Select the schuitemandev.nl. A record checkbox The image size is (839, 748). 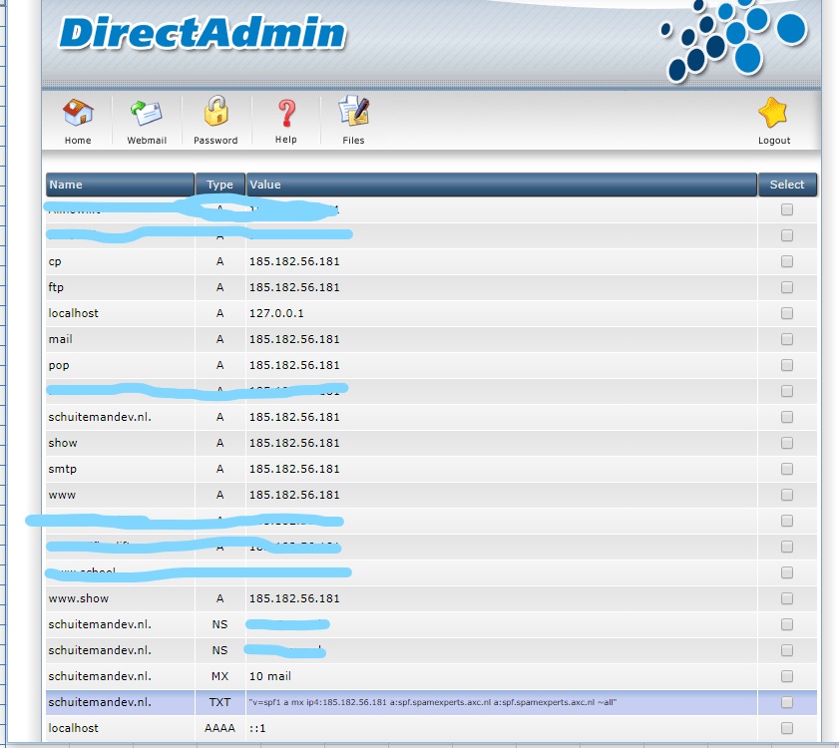(x=786, y=417)
